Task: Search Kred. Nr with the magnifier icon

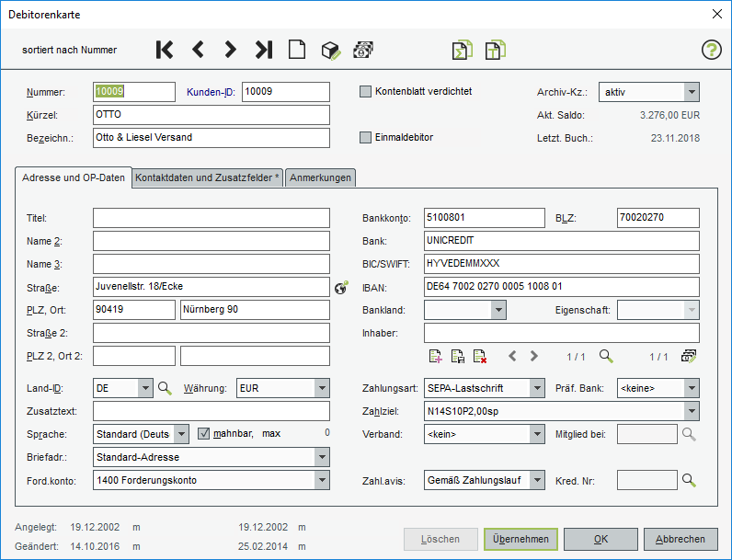Action: tap(689, 480)
